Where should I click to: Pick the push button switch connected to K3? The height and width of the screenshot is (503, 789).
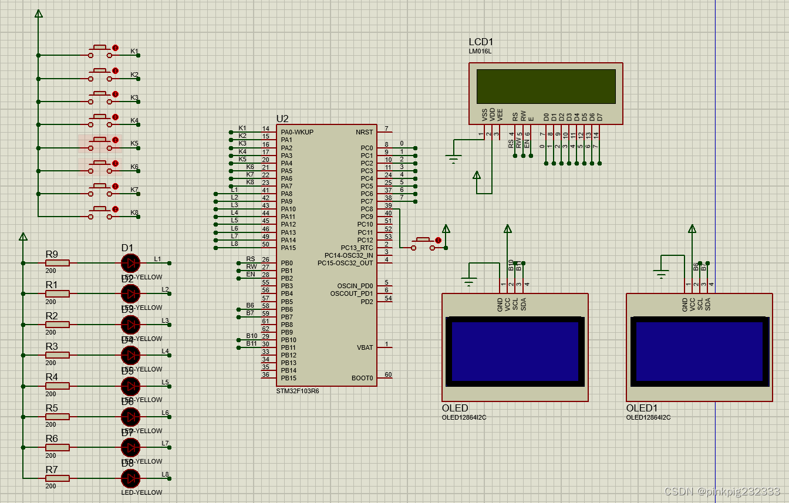point(100,98)
